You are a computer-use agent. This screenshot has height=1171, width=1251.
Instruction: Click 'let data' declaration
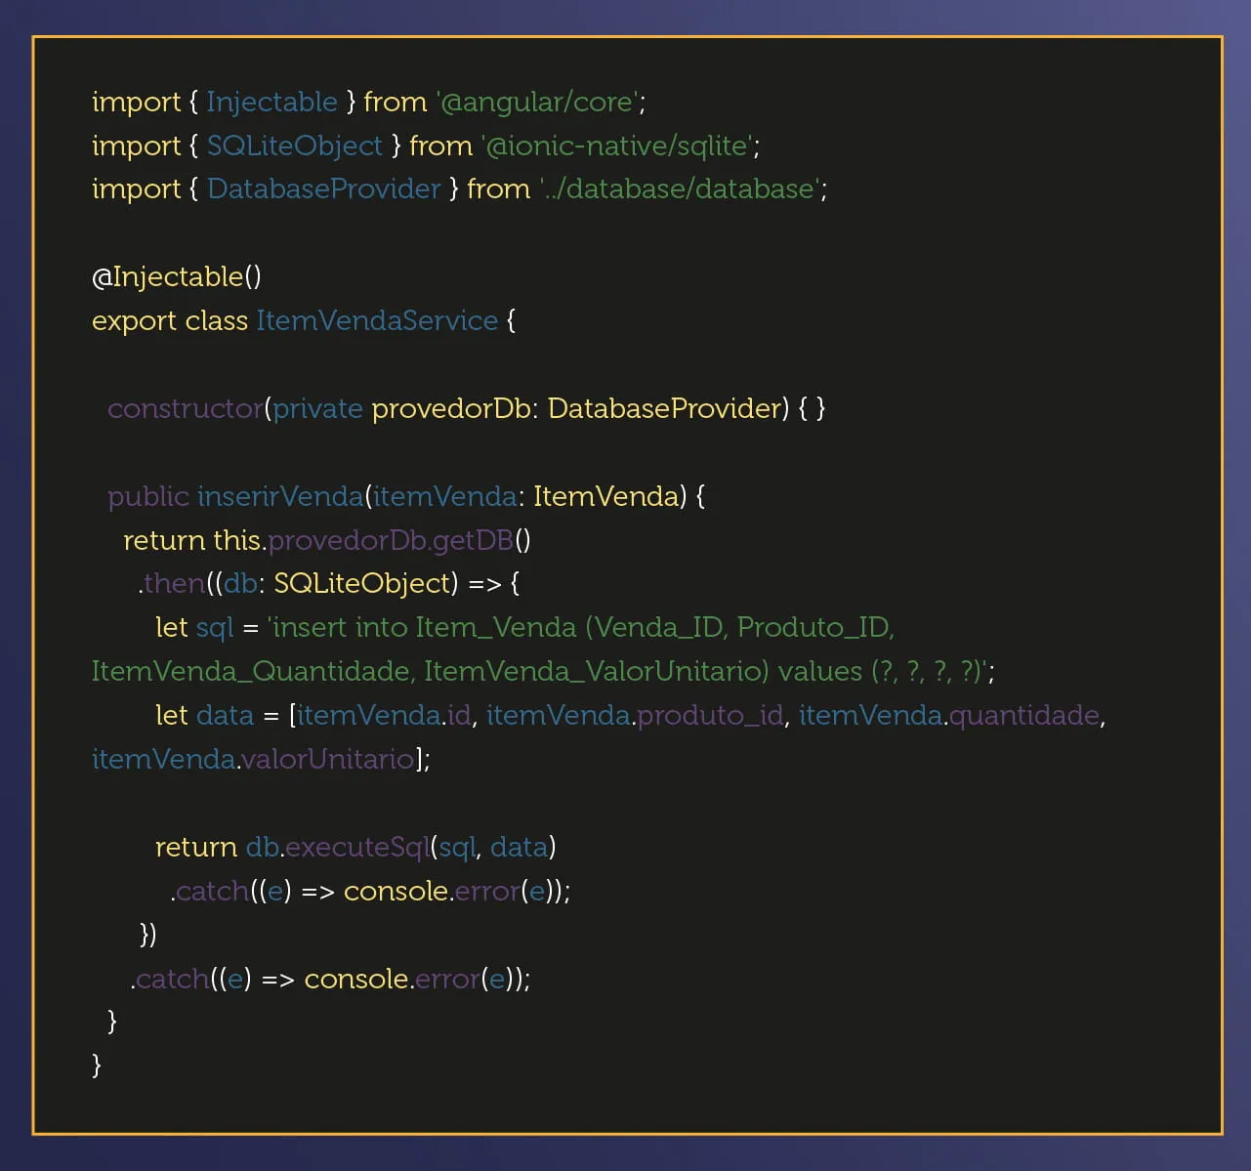pos(204,715)
